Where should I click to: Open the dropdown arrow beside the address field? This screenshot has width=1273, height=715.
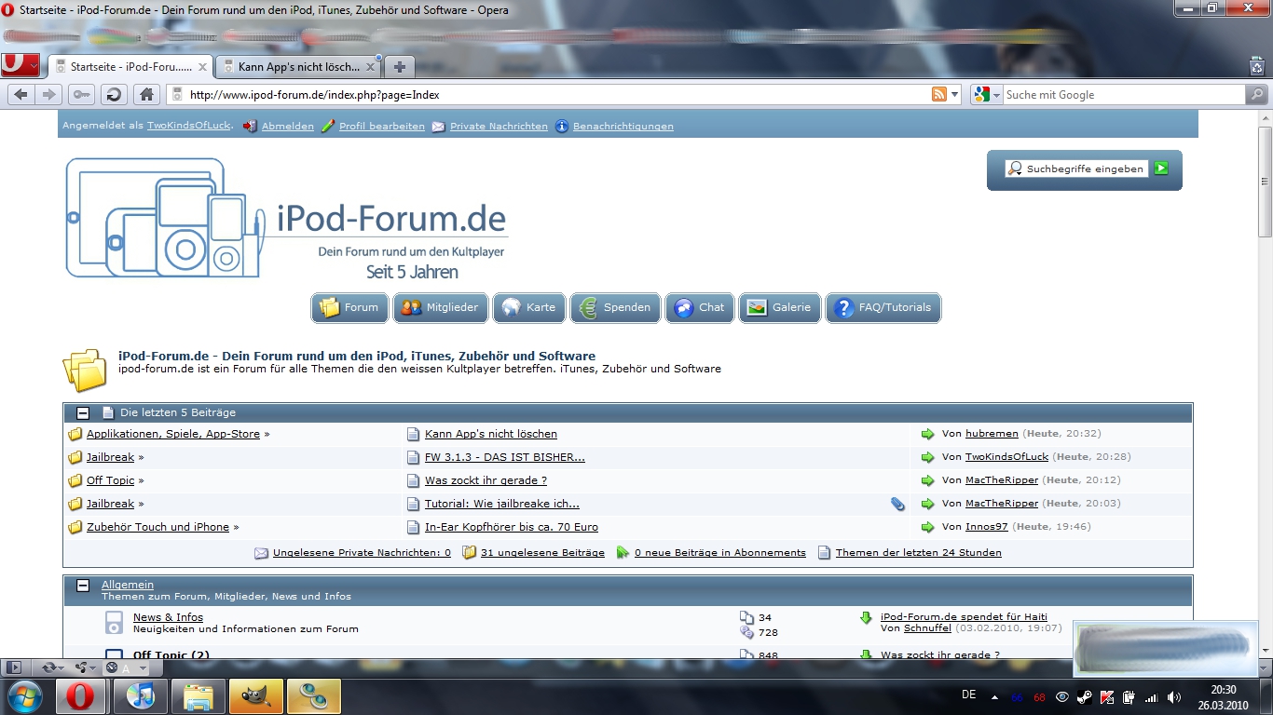(954, 95)
